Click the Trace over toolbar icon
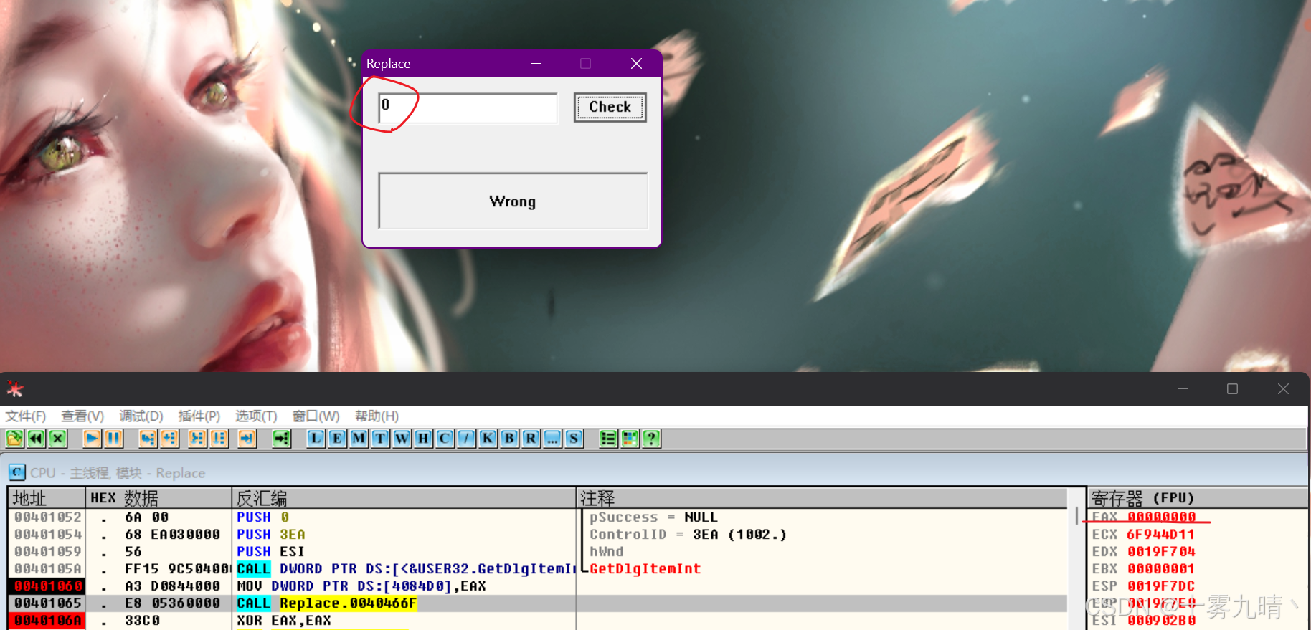This screenshot has width=1311, height=630. (219, 439)
